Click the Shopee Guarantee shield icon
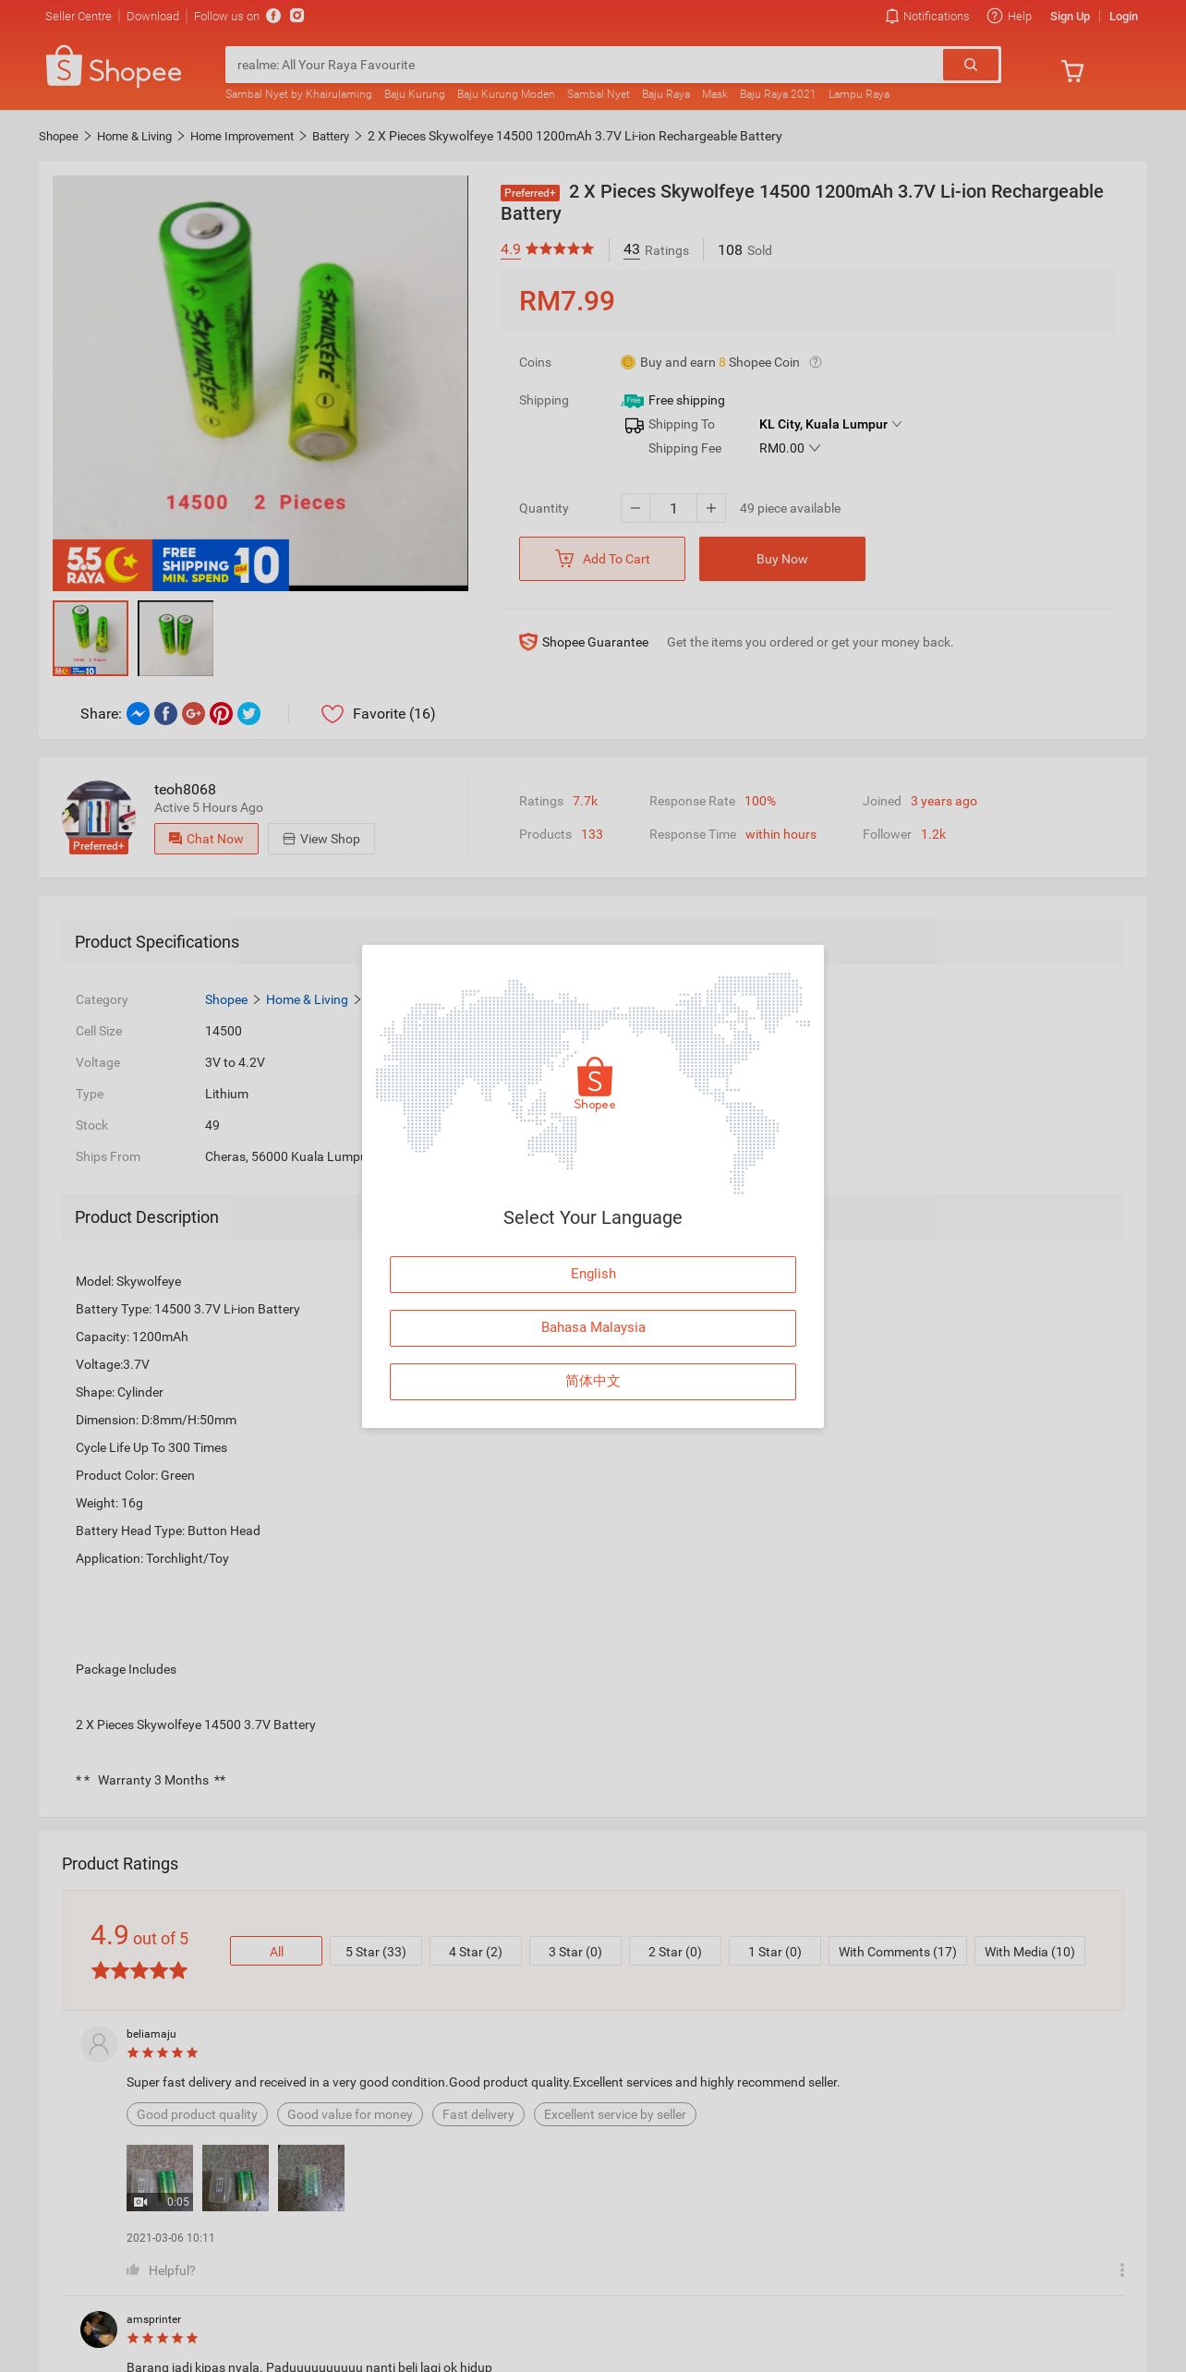Screen dimensions: 1186x2372 click(527, 642)
